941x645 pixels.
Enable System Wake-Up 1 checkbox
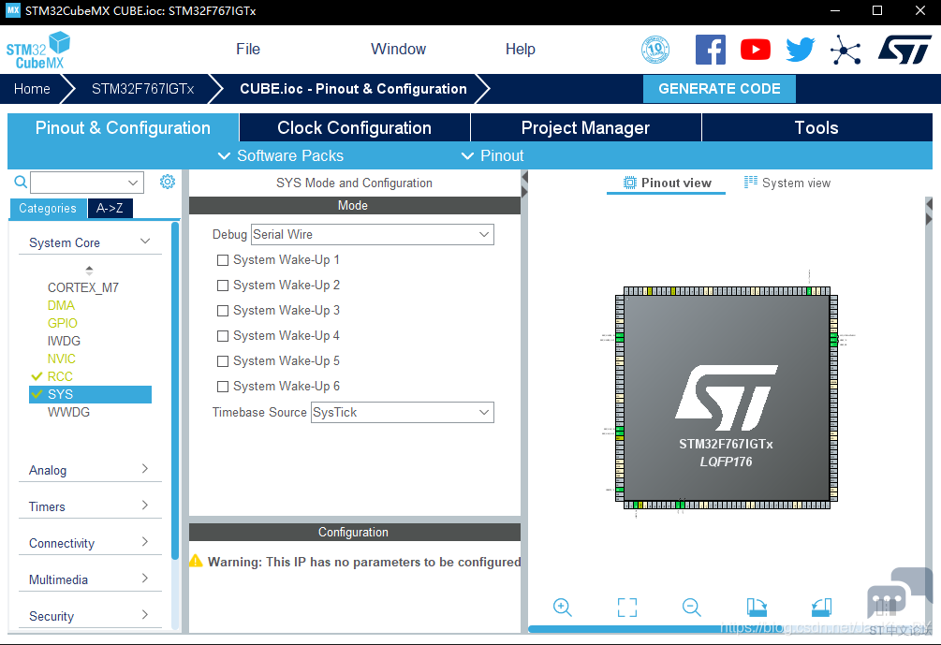(223, 260)
